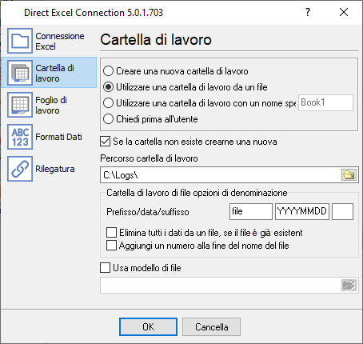Image resolution: width=363 pixels, height=344 pixels.
Task: Click the C:\Logs\ path field
Action: tap(221, 175)
